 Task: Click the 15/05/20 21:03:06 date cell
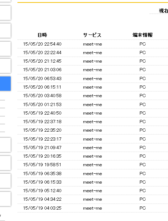pyautogui.click(x=42, y=70)
